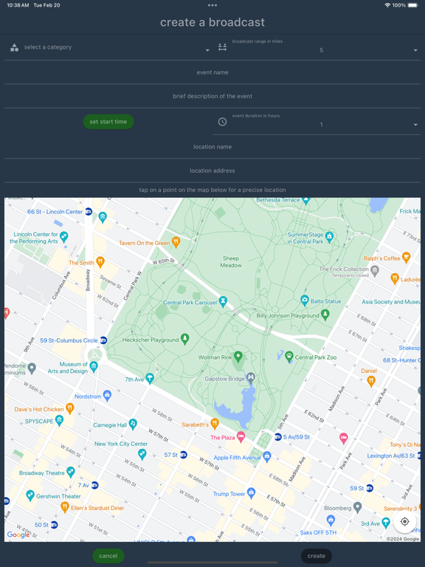Tap the Gapstow Bridge marker
Image resolution: width=425 pixels, height=567 pixels.
click(x=251, y=378)
